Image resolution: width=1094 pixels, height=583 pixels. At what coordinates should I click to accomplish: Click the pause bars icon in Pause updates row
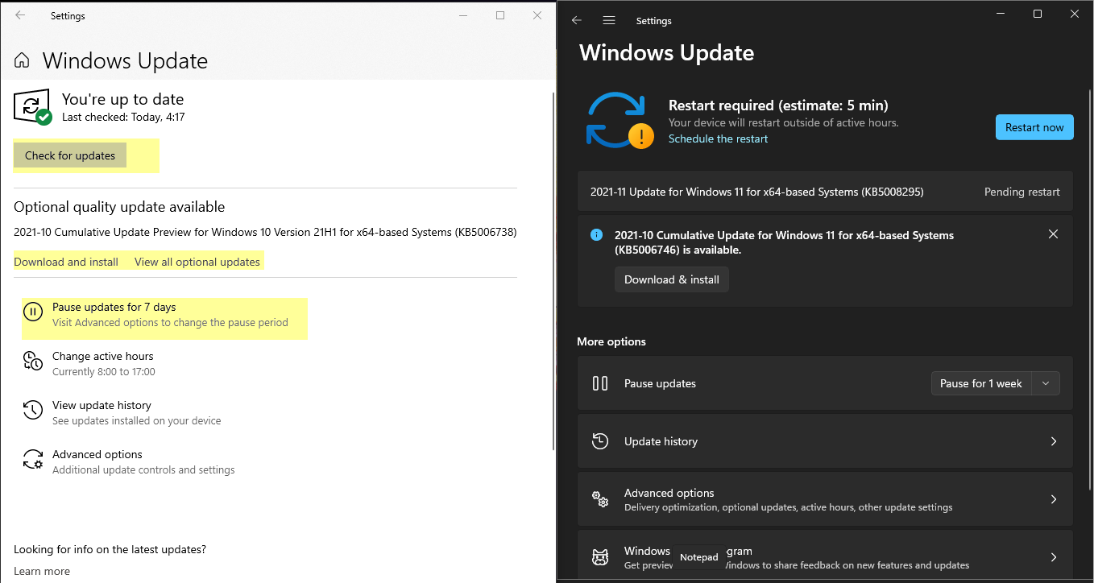coord(600,383)
